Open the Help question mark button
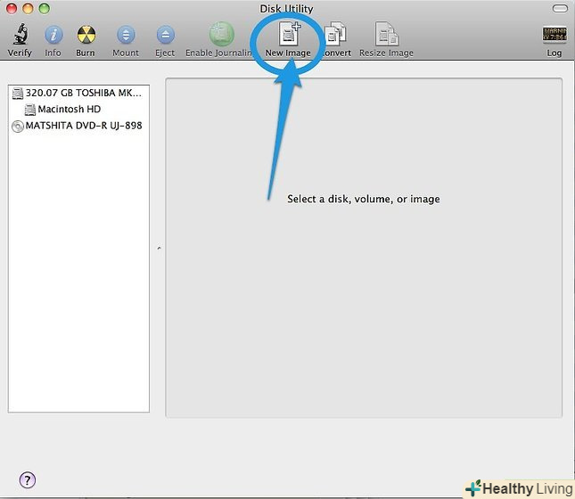The width and height of the screenshot is (575, 499). (28, 479)
